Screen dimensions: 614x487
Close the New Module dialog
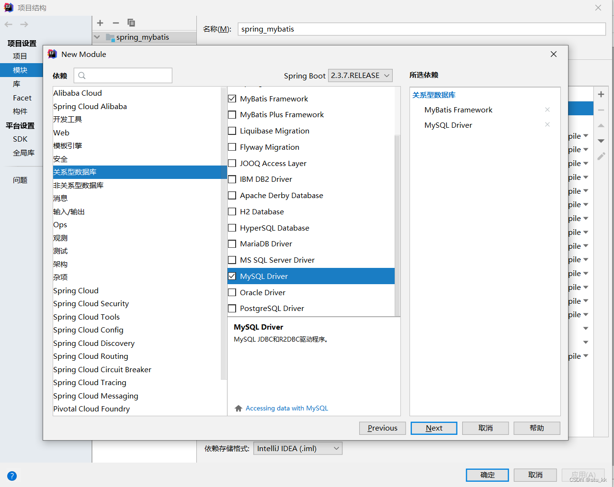click(x=554, y=54)
